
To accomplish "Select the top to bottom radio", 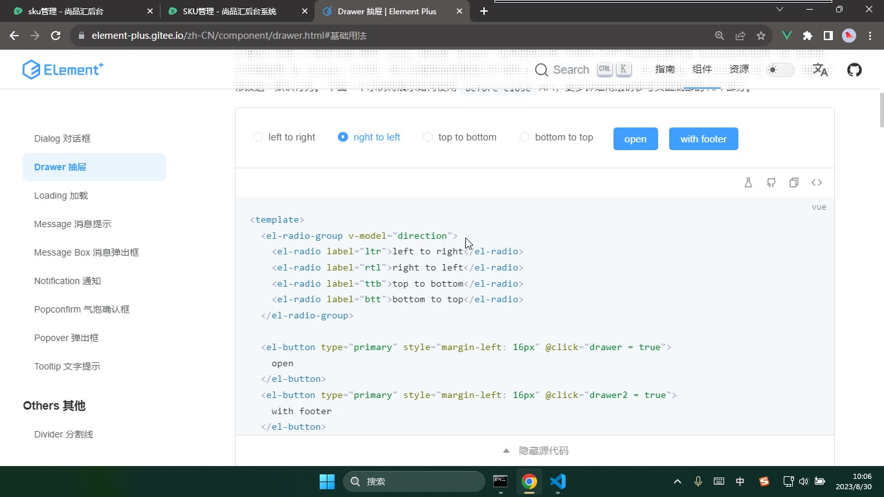I will pyautogui.click(x=459, y=137).
